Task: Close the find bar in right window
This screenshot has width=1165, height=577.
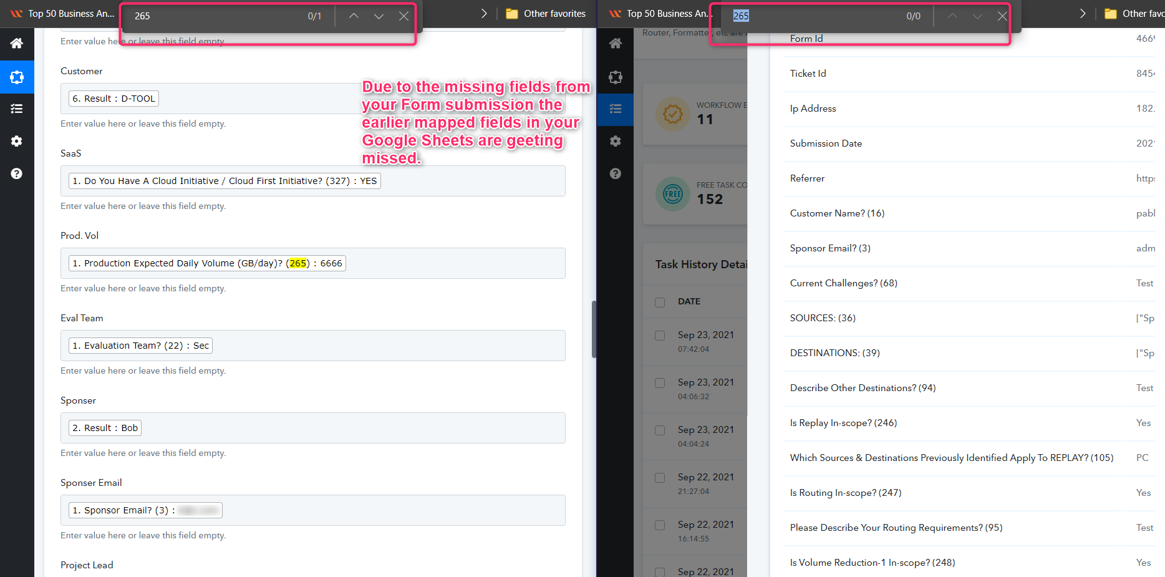Action: click(1002, 16)
